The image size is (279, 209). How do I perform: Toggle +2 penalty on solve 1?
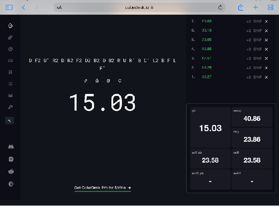[249, 77]
